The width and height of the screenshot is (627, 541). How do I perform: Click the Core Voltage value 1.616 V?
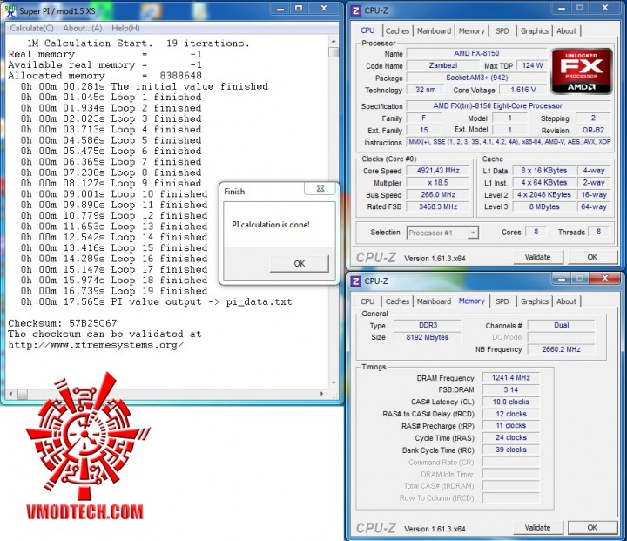(523, 90)
